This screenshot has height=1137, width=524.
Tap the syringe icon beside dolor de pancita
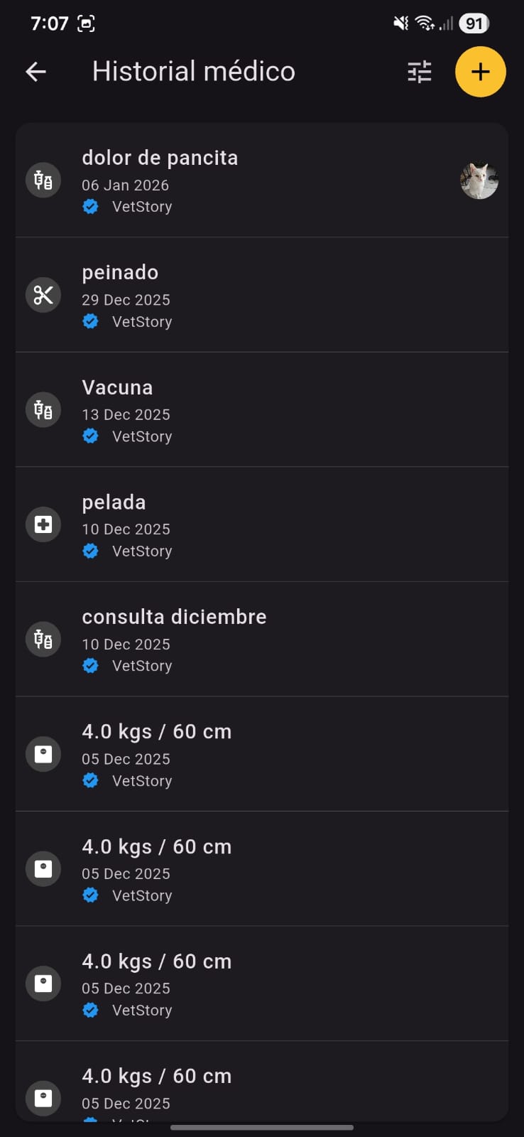[43, 180]
